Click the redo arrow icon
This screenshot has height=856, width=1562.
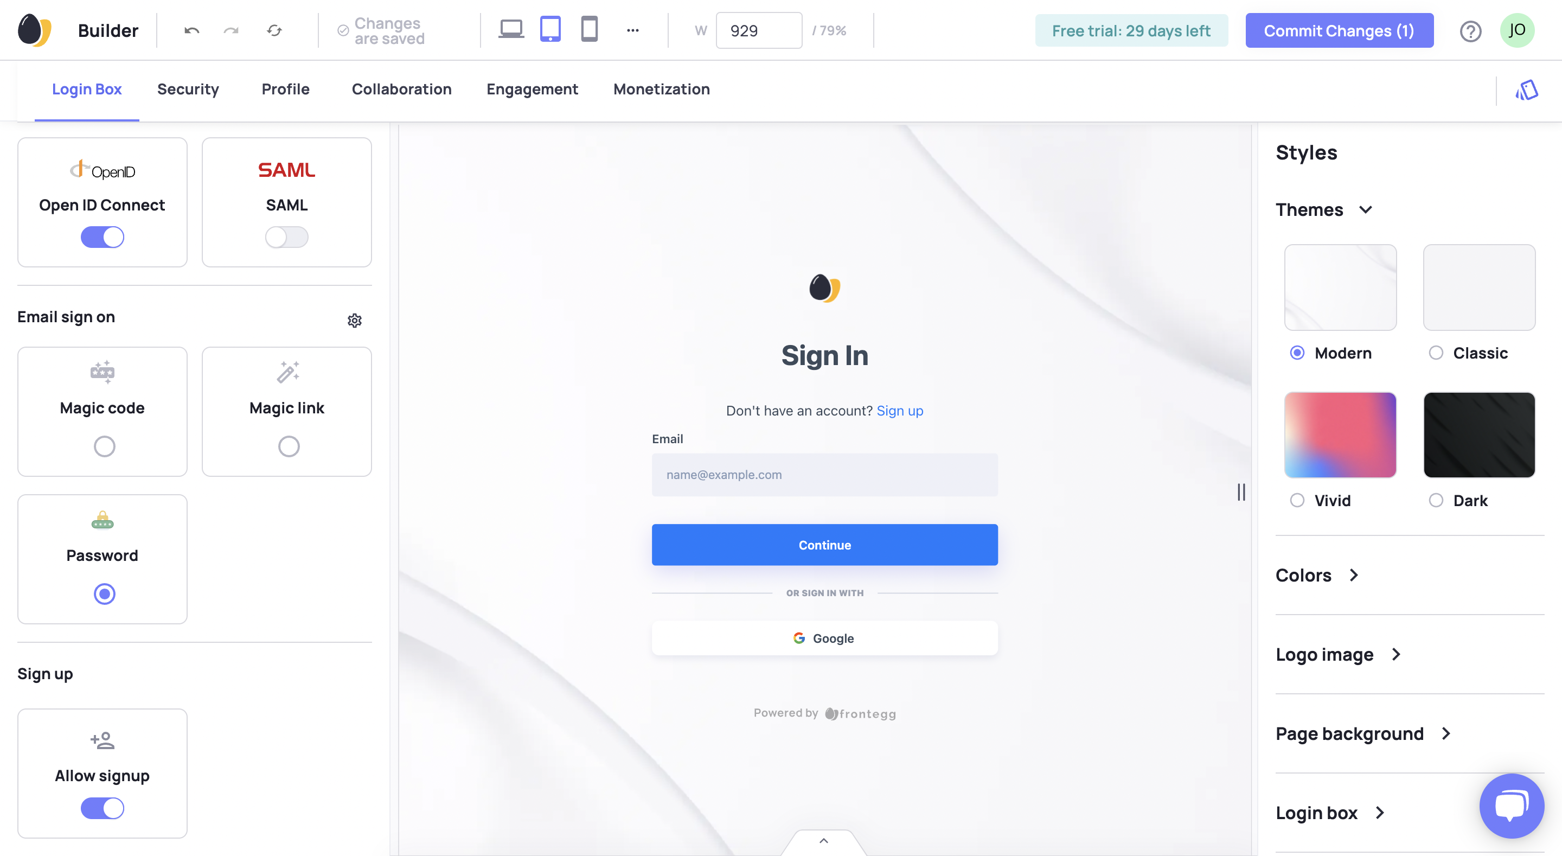(231, 30)
